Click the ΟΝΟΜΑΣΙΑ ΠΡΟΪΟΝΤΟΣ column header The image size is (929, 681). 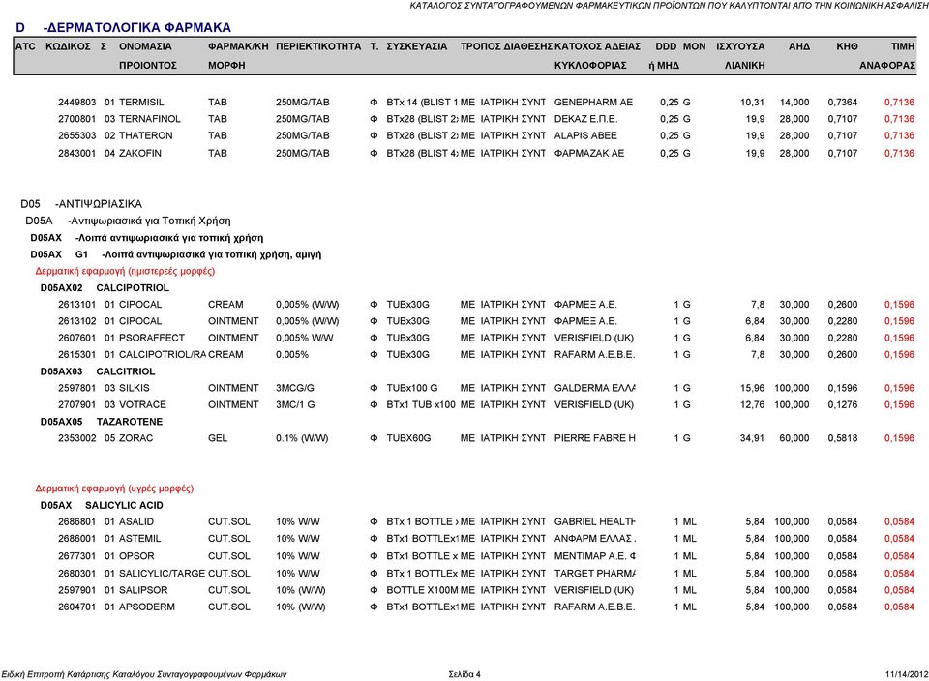coord(147,56)
